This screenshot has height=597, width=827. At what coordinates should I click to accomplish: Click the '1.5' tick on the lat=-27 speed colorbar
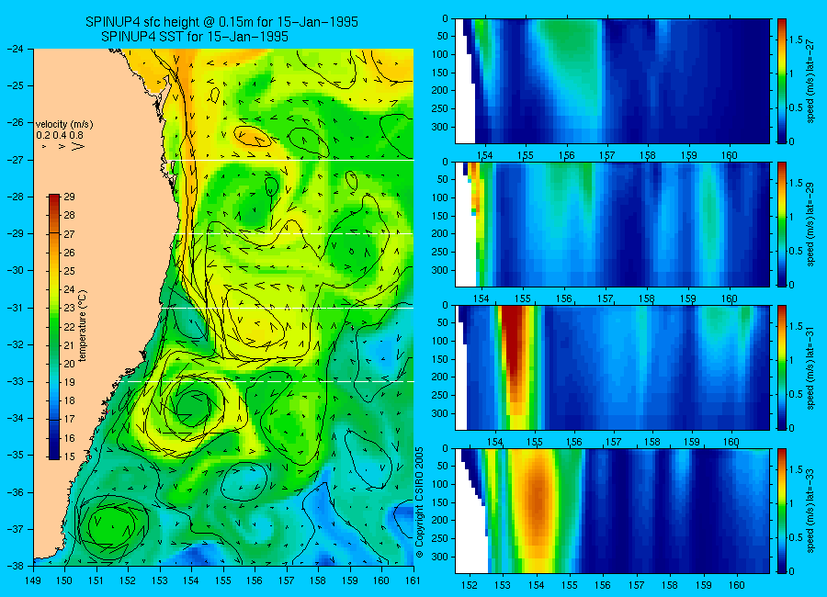tap(797, 40)
